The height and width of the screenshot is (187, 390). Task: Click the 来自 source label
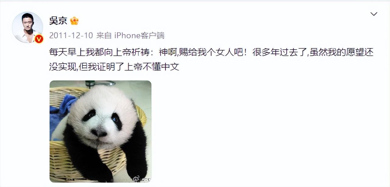click(x=104, y=36)
